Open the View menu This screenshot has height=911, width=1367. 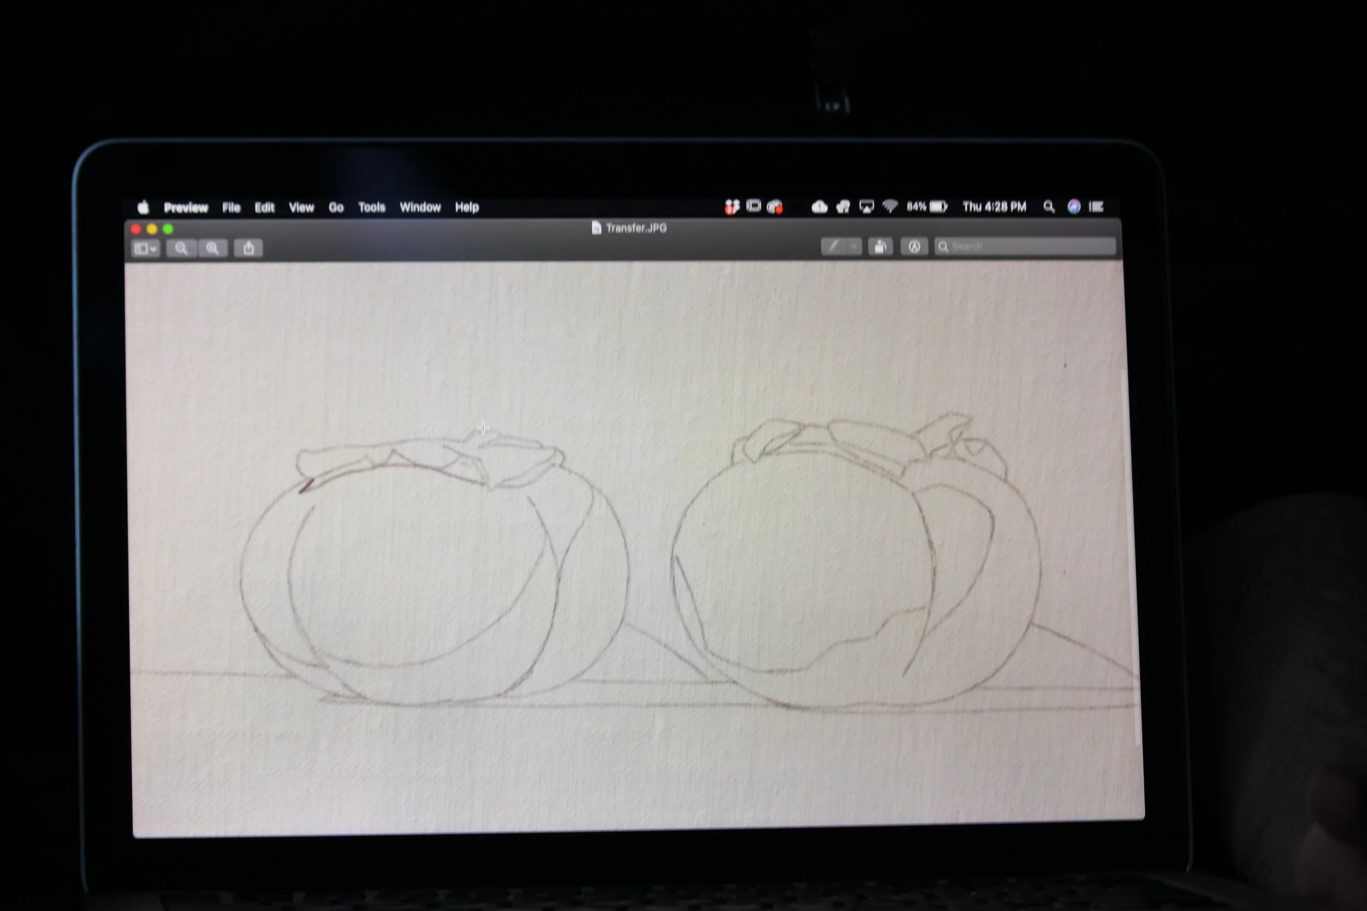(x=301, y=208)
